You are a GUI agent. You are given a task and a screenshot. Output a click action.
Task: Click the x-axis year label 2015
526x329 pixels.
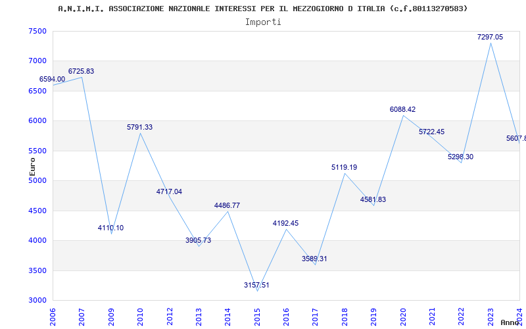tap(257, 316)
